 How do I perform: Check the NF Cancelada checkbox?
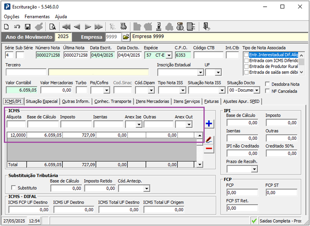(x=268, y=91)
